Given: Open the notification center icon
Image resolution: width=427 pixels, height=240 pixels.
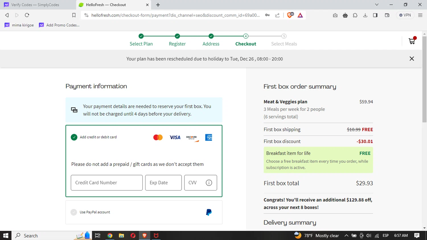Looking at the screenshot, I should coord(417,235).
